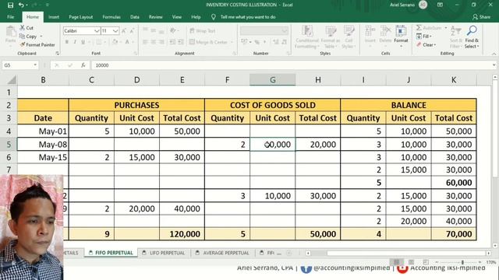This screenshot has width=499, height=280.
Task: Toggle Wrap Text
Action: click(x=203, y=31)
